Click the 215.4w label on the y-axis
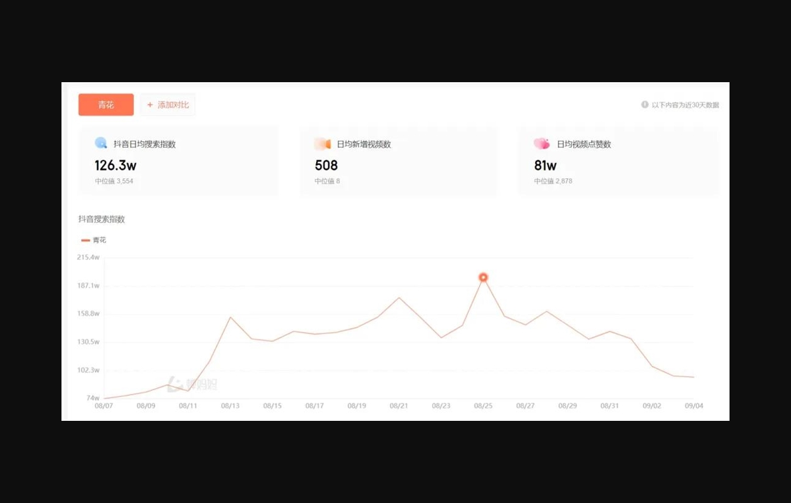The height and width of the screenshot is (503, 791). [x=88, y=257]
